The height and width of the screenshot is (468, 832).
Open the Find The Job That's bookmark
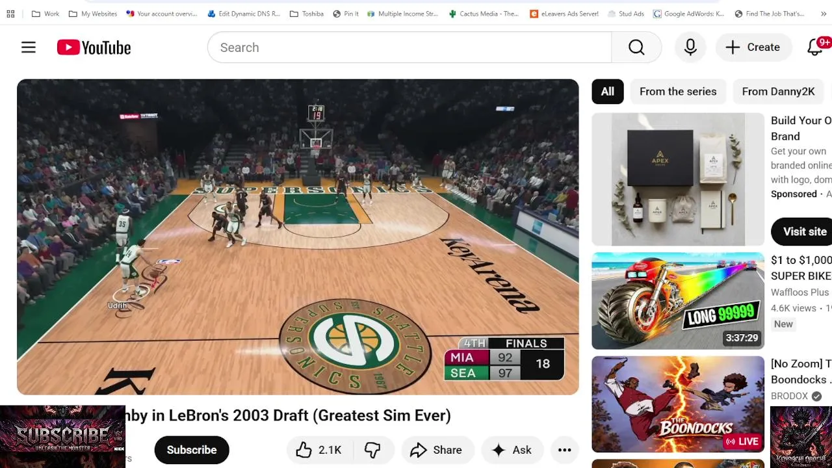coord(770,14)
